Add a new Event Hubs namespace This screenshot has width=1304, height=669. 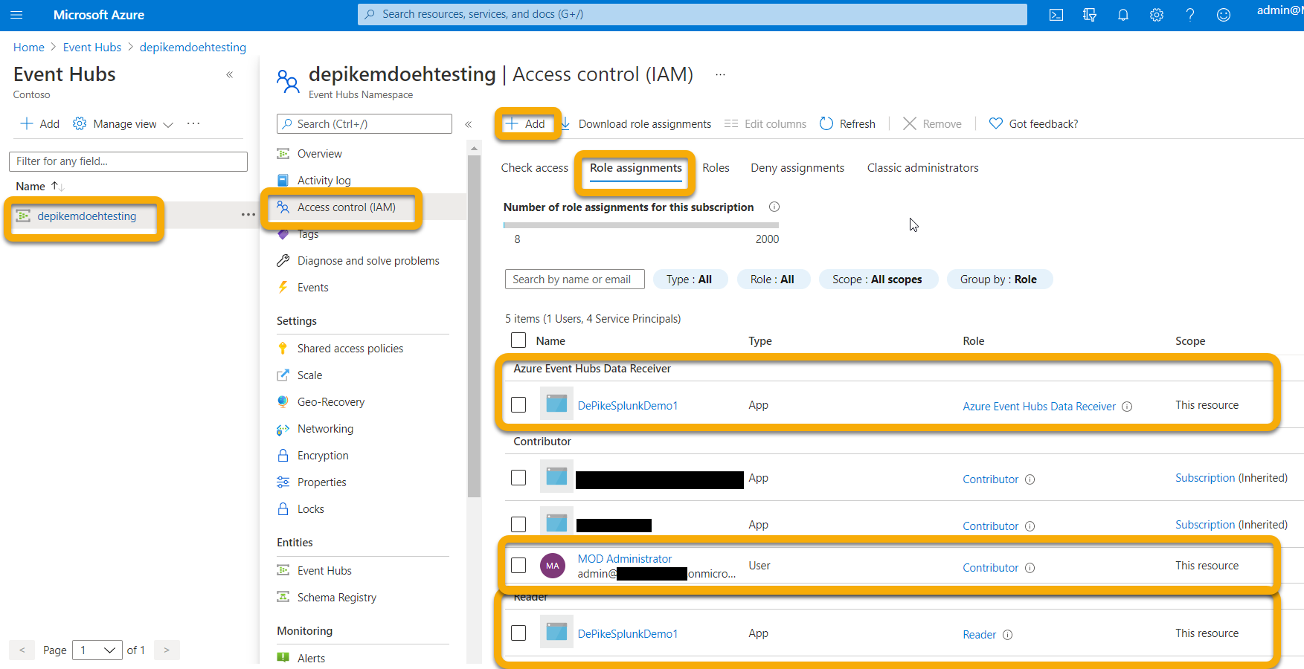[x=40, y=123]
